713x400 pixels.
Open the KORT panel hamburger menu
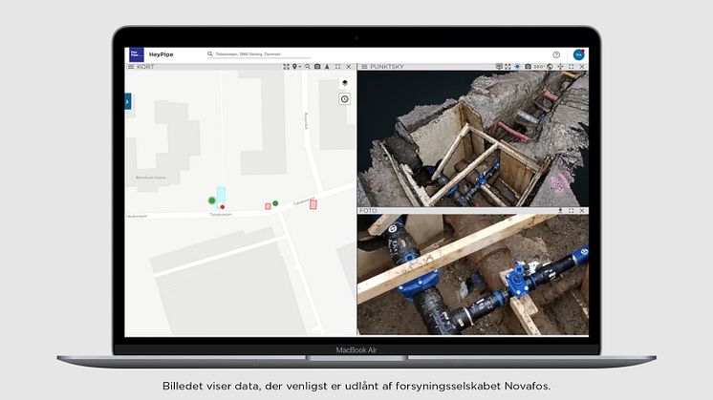(x=131, y=67)
